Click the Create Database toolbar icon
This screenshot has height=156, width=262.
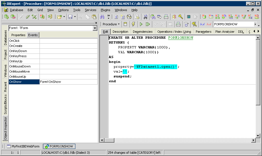click(x=42, y=17)
